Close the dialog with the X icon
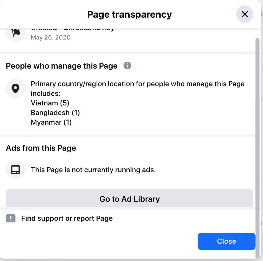 (245, 14)
